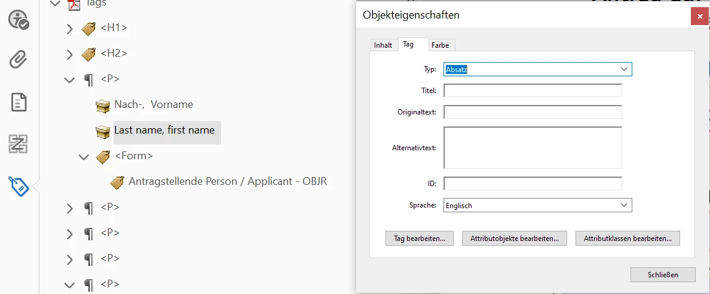
Task: Open the Attachments paperclip panel
Action: click(19, 60)
